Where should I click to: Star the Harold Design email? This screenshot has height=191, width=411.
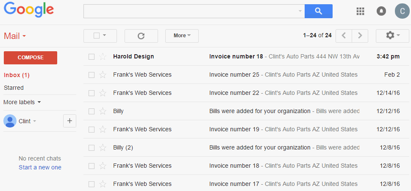click(102, 57)
